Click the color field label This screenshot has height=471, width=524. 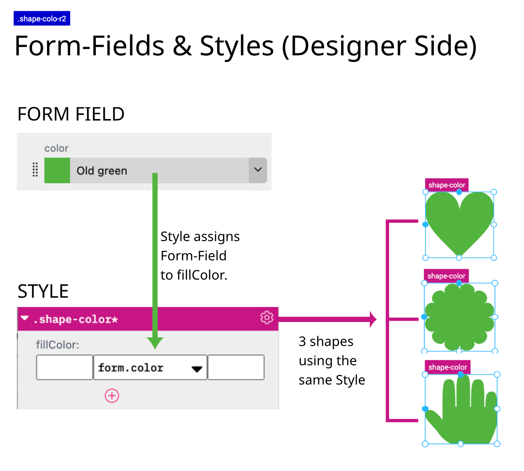57,148
